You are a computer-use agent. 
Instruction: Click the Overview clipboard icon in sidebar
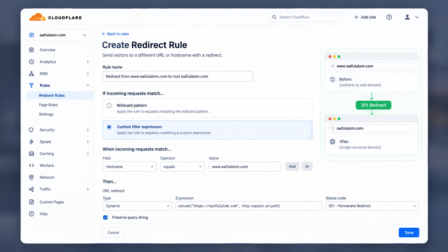click(32, 50)
